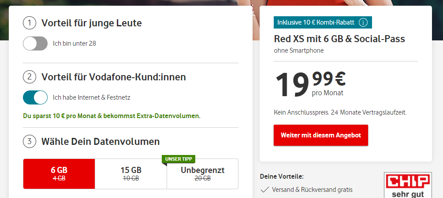Click the step 2 circle icon
This screenshot has height=198, width=443.
click(30, 77)
